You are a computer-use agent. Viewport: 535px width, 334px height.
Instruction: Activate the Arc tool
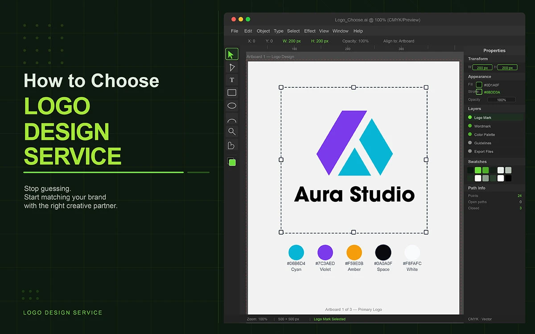coord(232,120)
